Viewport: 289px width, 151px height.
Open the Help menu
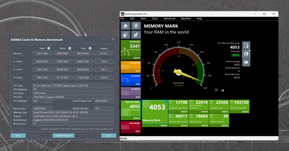coord(199,18)
